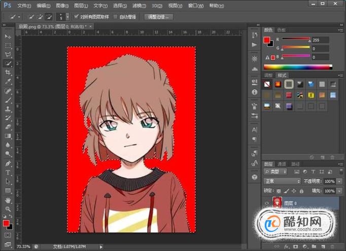The image size is (346, 251).
Task: Choose Subtract from Selection mode in options bar
Action: pyautogui.click(x=49, y=17)
